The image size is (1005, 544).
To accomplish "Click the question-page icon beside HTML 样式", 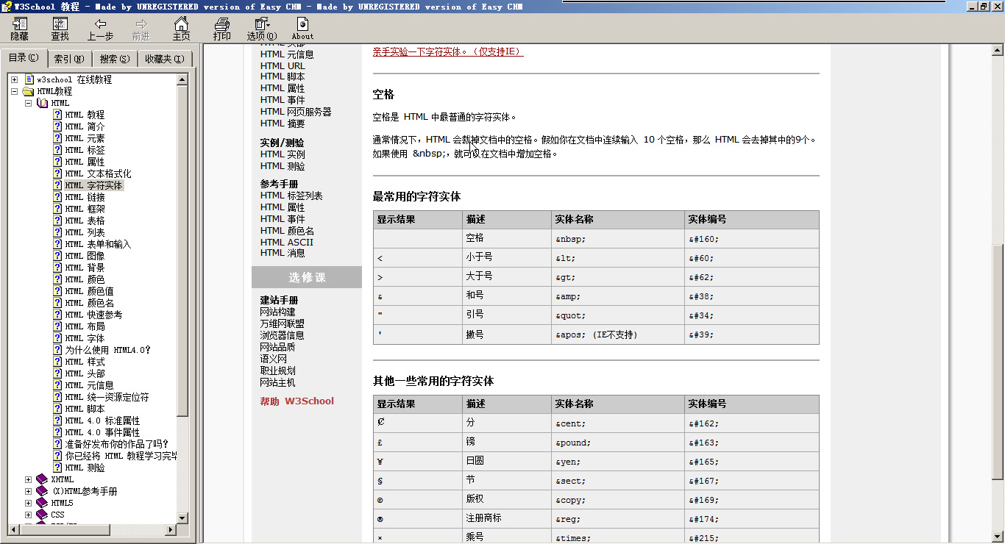I will pyautogui.click(x=57, y=362).
